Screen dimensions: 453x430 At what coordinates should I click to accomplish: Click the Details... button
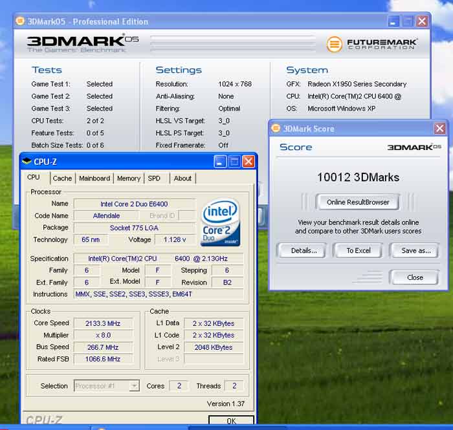(x=304, y=250)
